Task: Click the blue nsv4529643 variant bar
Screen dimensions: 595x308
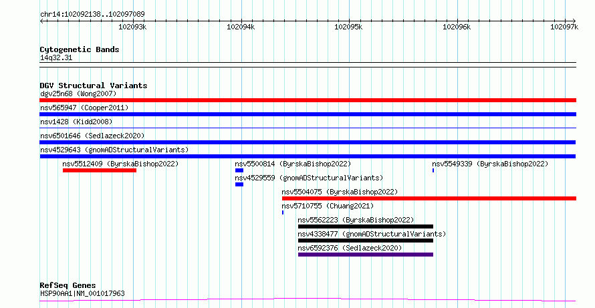Action: (x=308, y=156)
